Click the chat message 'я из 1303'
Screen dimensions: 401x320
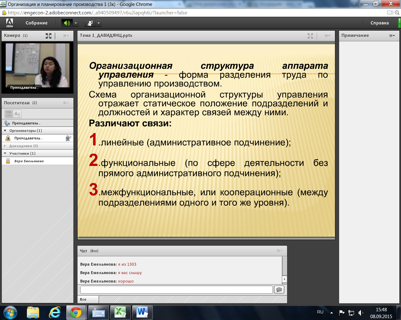point(127,264)
